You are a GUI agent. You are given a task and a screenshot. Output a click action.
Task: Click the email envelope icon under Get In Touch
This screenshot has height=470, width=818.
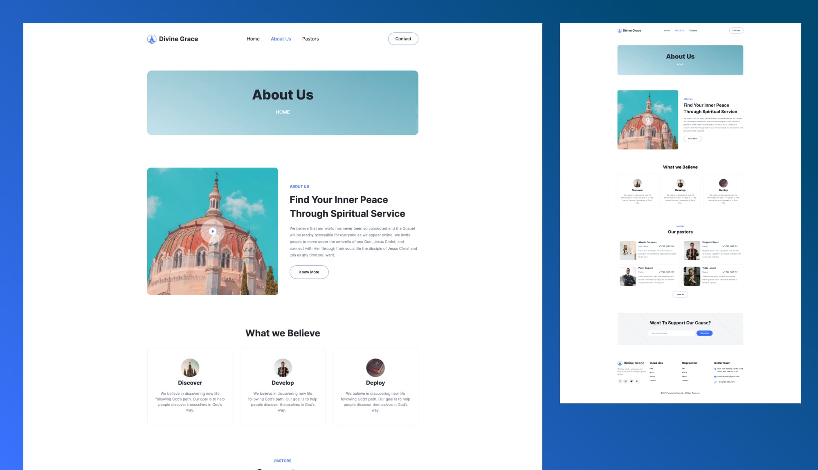click(x=715, y=376)
